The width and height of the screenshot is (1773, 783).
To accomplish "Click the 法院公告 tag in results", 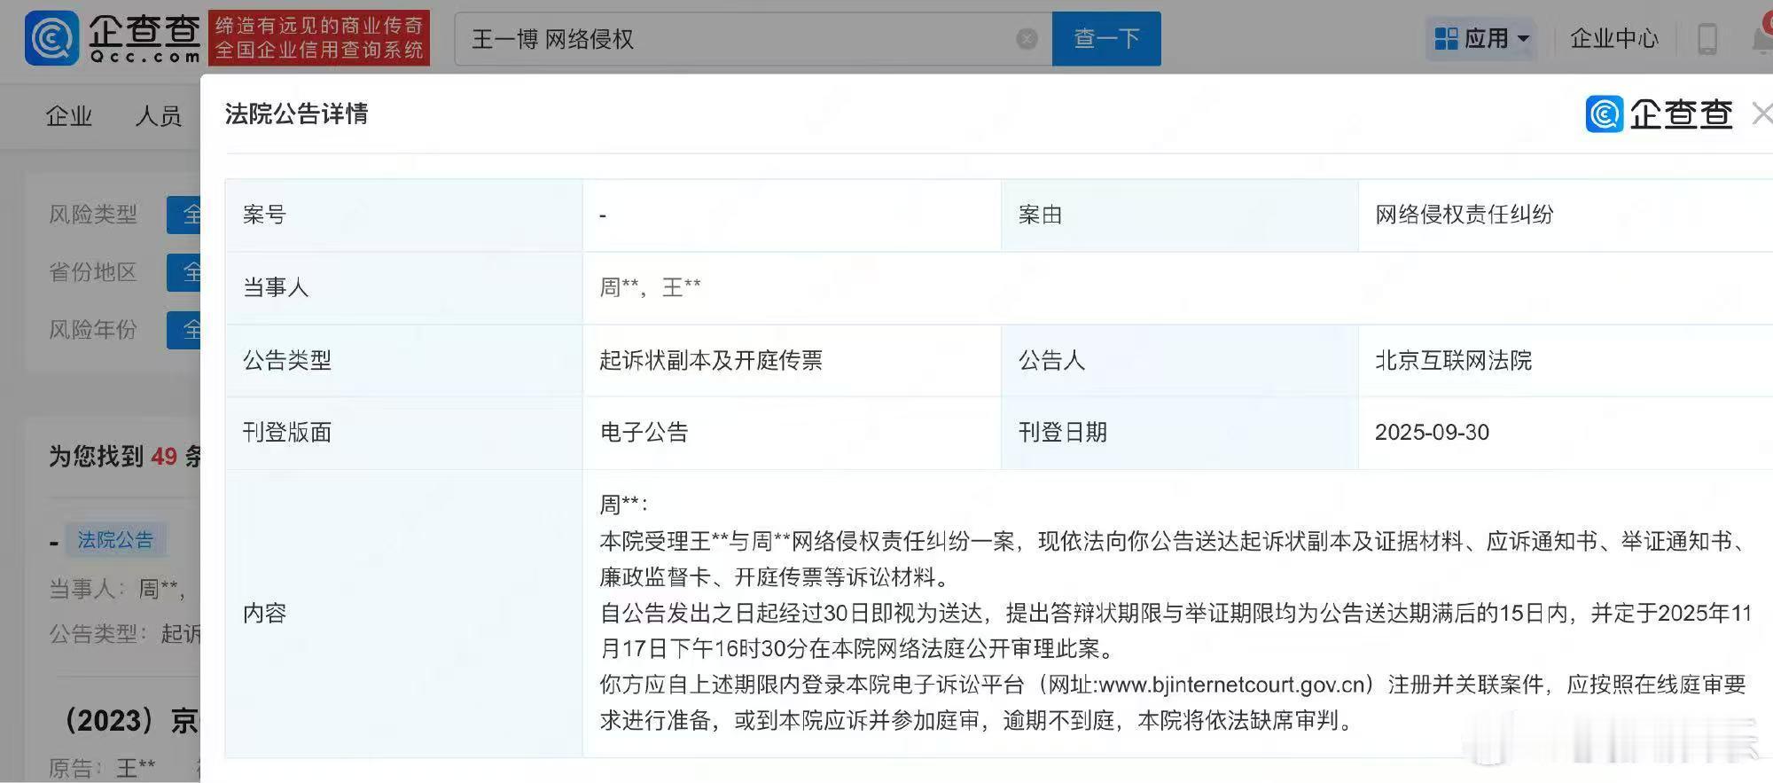I will pyautogui.click(x=115, y=540).
